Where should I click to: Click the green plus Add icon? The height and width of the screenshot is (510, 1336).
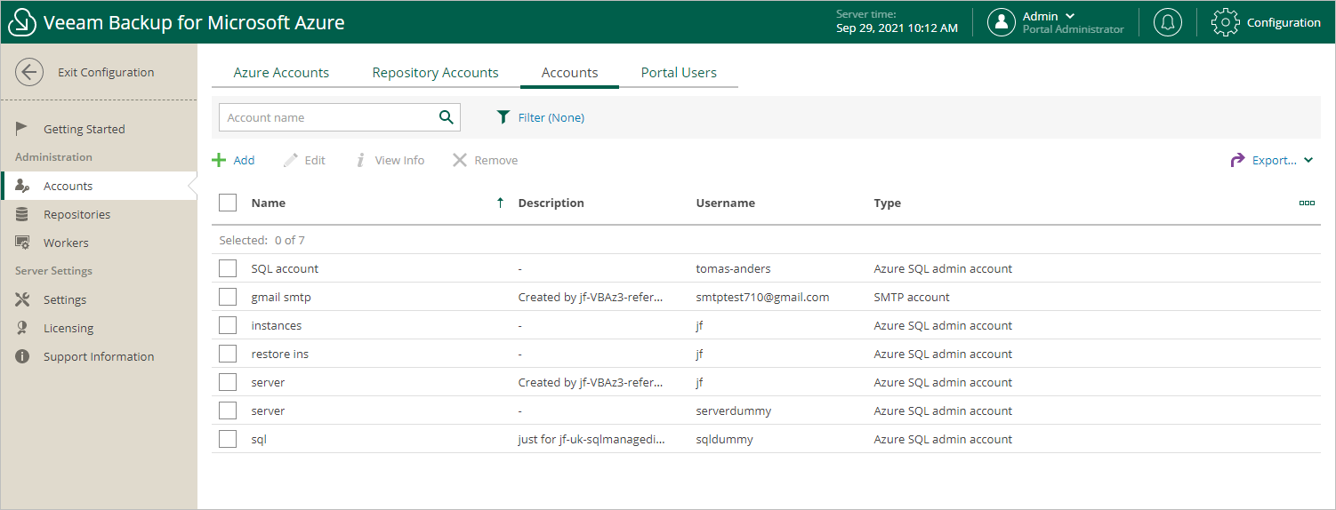tap(219, 160)
